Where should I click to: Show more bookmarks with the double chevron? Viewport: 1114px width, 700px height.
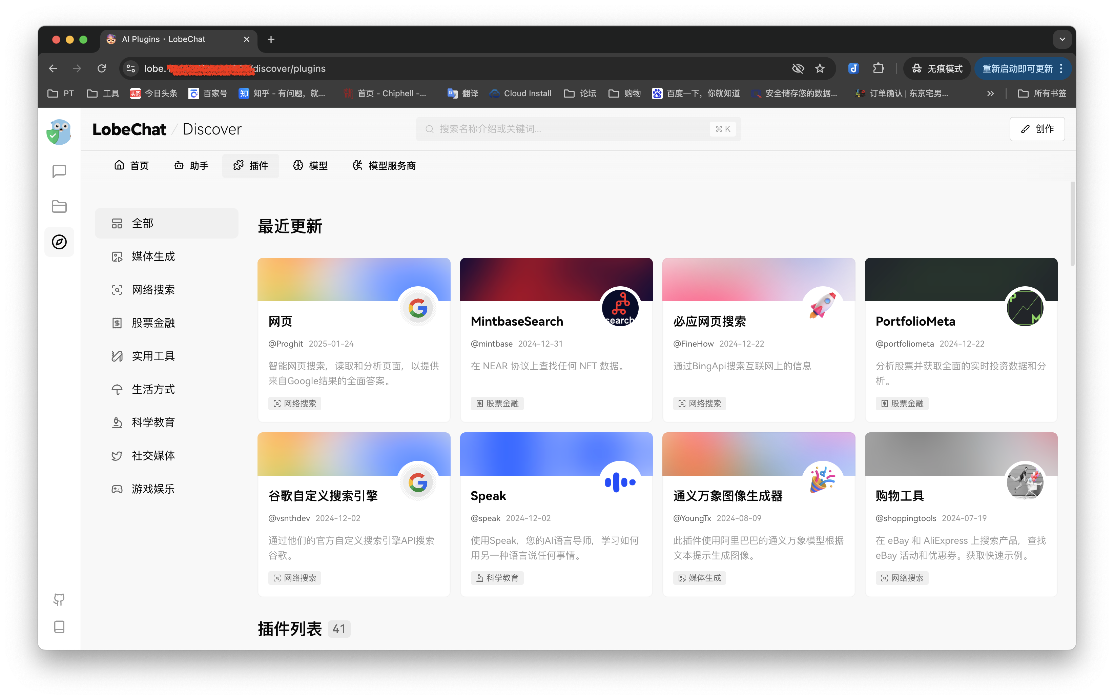coord(990,94)
